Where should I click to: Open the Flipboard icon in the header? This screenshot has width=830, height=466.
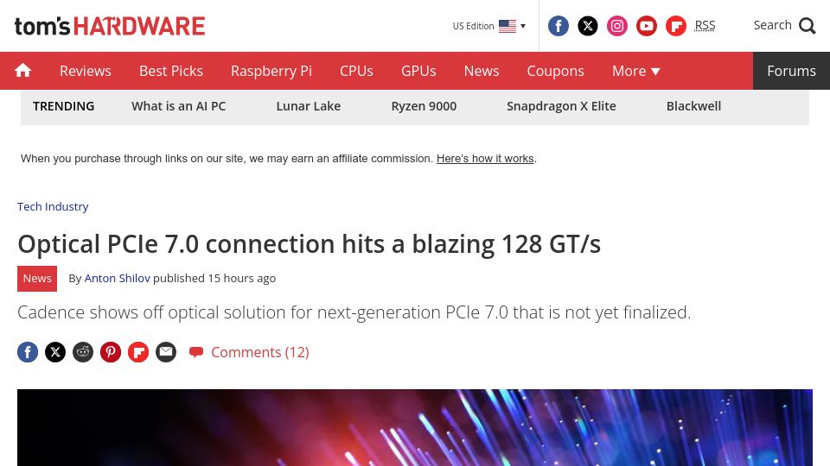pos(676,26)
